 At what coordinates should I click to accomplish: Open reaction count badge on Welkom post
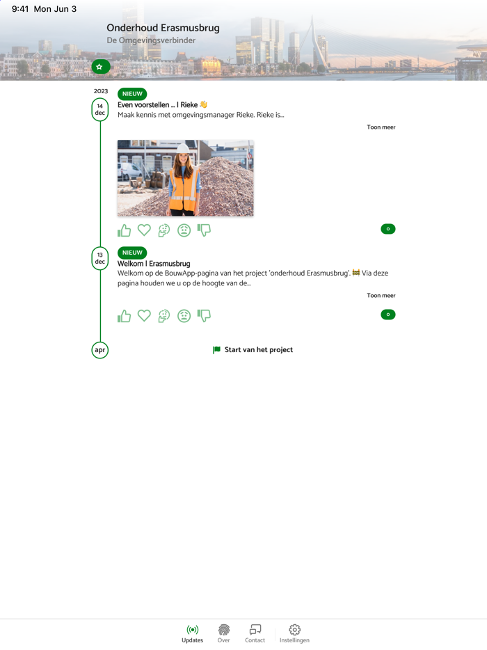[x=388, y=315]
